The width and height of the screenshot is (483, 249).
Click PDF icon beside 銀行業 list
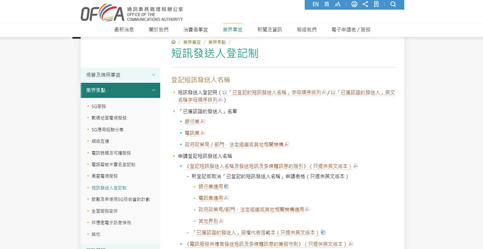click(202, 122)
